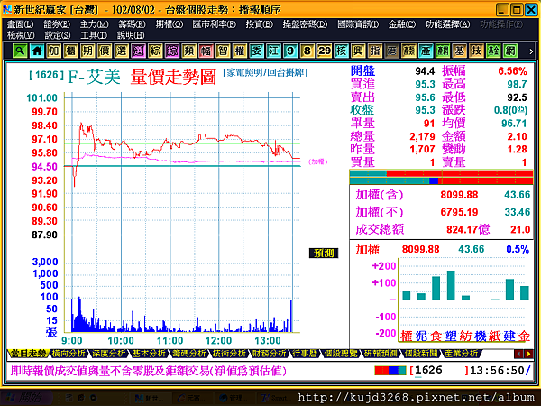Open the 匯市利率(F) menu

point(215,24)
